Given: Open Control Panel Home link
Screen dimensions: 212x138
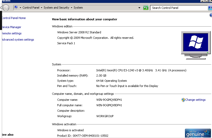Looking at the screenshot, I should click(14, 18).
